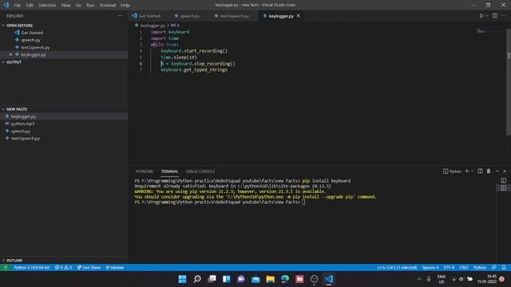Open Explorer panel ellipsis menu
The width and height of the screenshot is (511, 287).
click(121, 16)
